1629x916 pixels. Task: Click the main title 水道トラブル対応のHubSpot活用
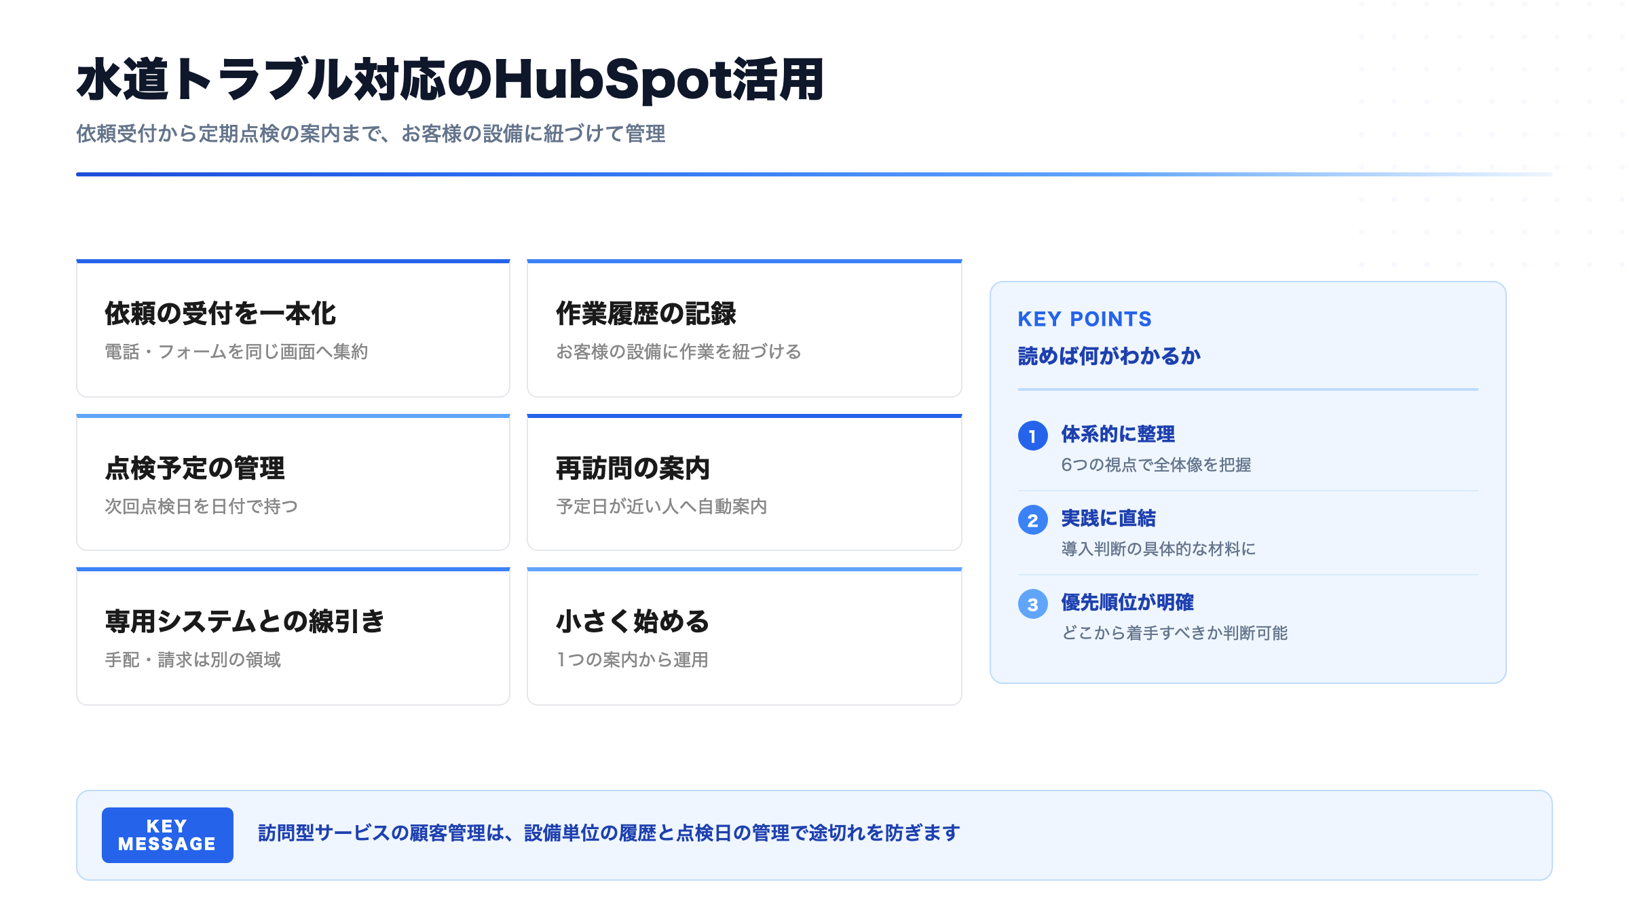pyautogui.click(x=451, y=80)
